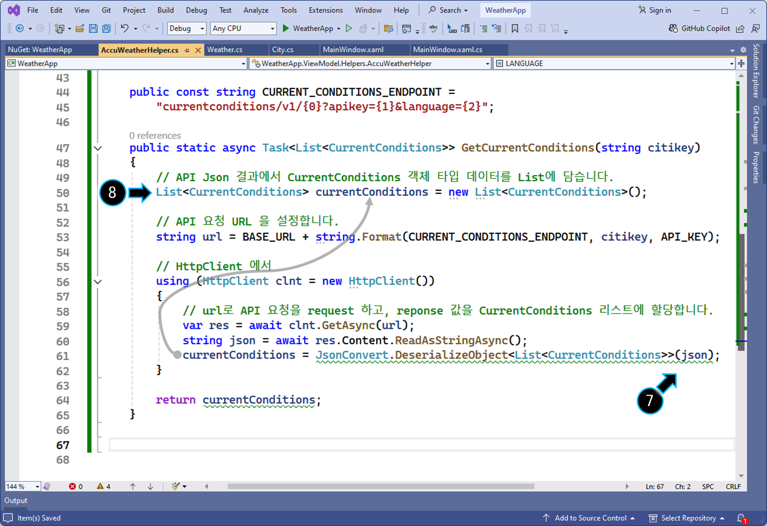Toggle a bookmark with the bookmark icon
Screen dimensions: 767x526
coord(515,28)
